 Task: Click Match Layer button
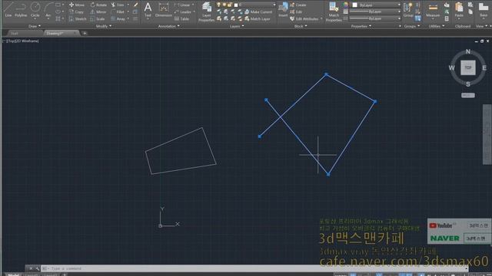(x=258, y=18)
